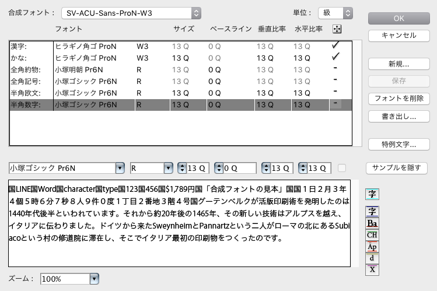The width and height of the screenshot is (437, 291).
Task: Click the size stepper arrows
Action: click(x=182, y=168)
